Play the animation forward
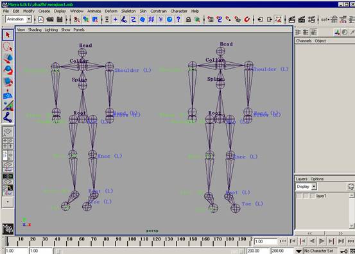 [322, 241]
